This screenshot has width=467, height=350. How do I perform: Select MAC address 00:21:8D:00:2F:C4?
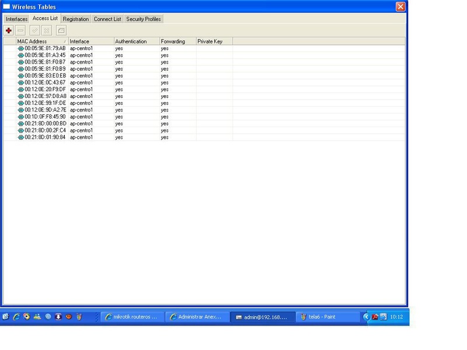click(x=46, y=130)
